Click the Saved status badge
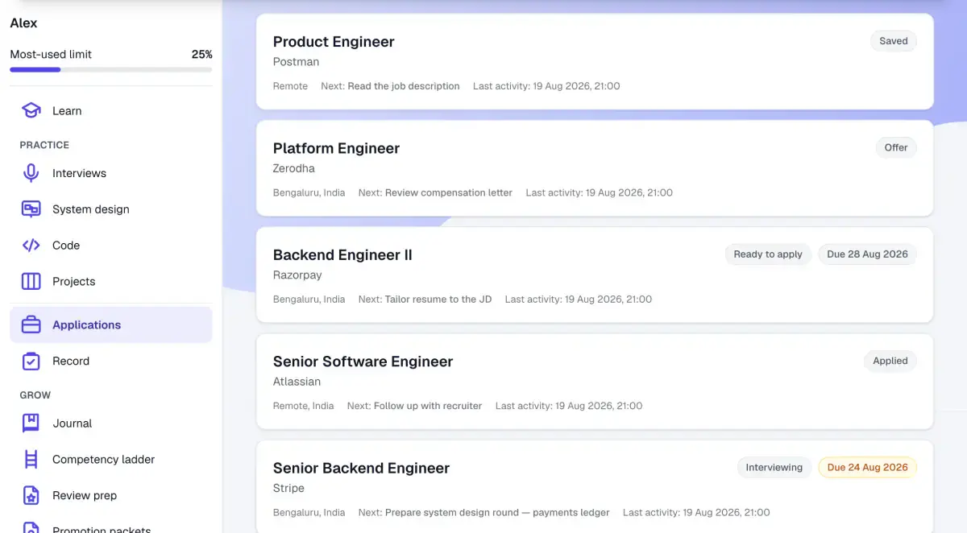This screenshot has height=533, width=967. pyautogui.click(x=894, y=41)
